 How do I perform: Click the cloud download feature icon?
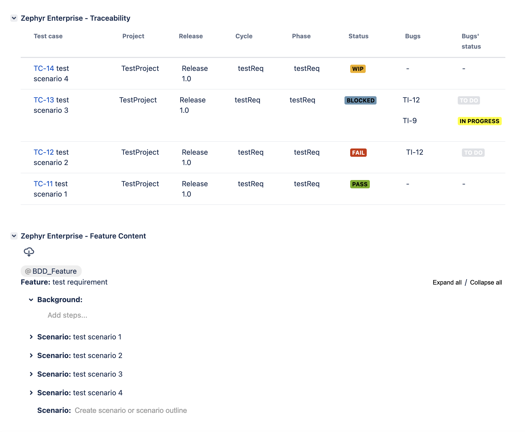29,252
